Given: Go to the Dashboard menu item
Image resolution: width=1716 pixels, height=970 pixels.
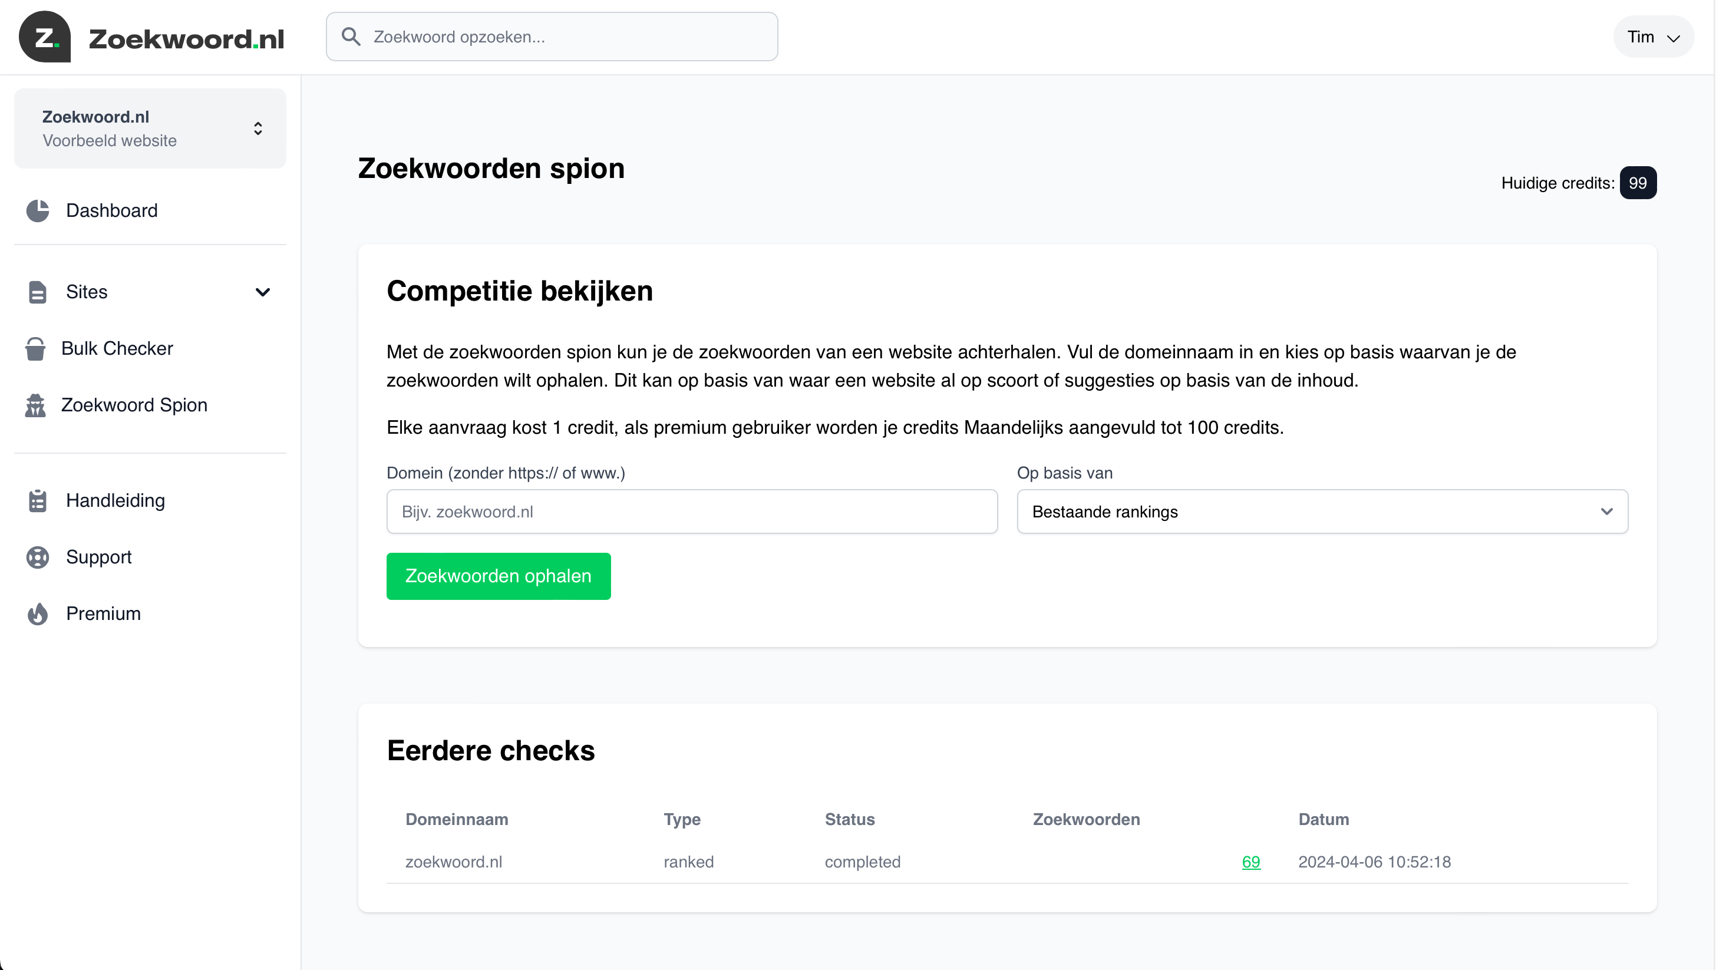Looking at the screenshot, I should pos(111,210).
